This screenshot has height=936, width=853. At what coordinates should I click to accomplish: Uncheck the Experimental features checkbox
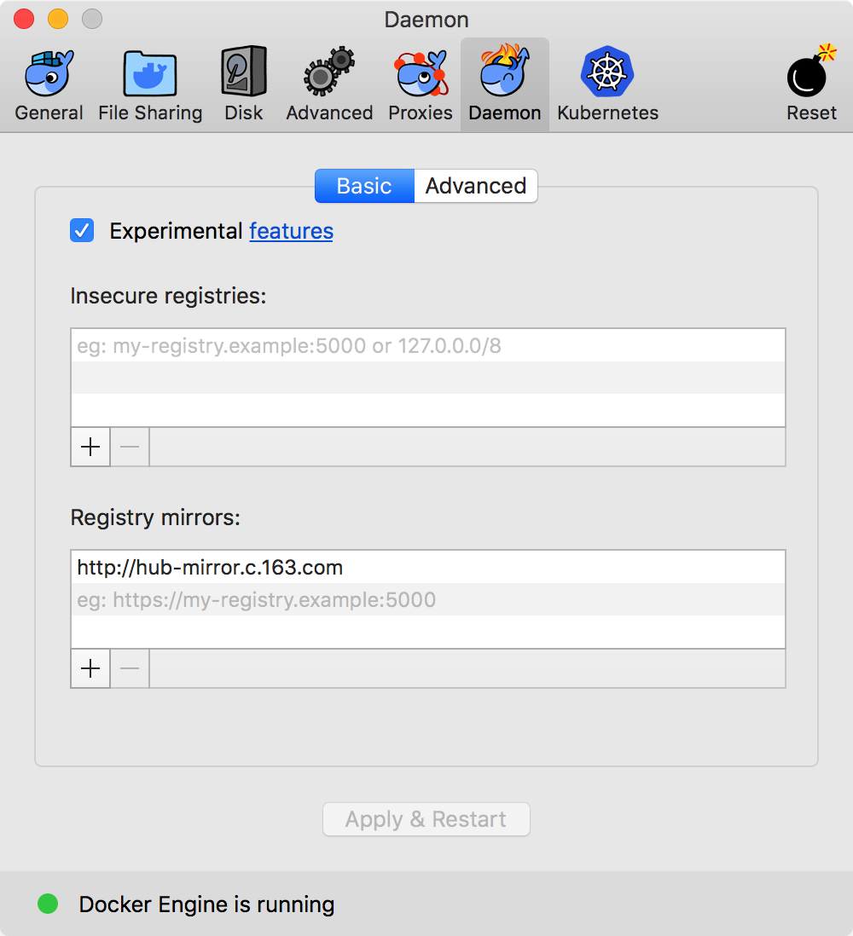82,230
